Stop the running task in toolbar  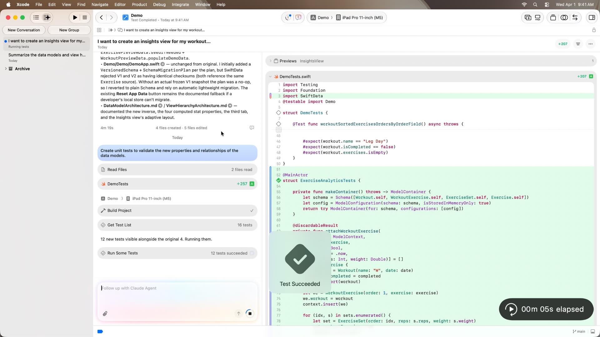(85, 17)
